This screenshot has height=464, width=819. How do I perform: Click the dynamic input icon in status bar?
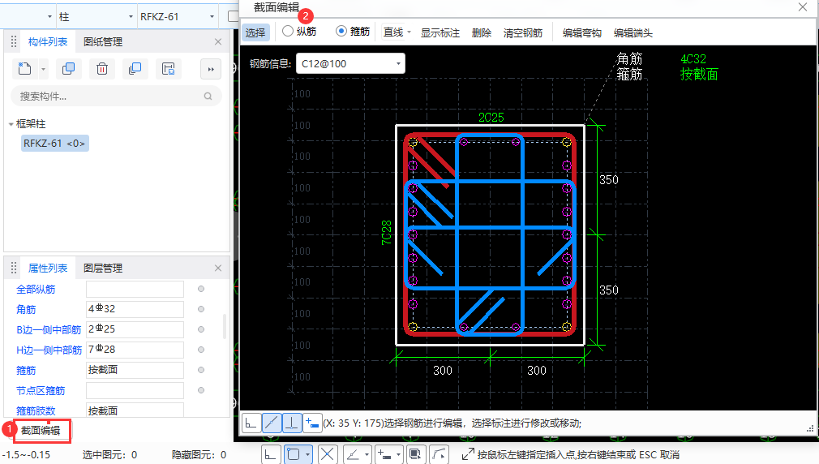tap(384, 454)
